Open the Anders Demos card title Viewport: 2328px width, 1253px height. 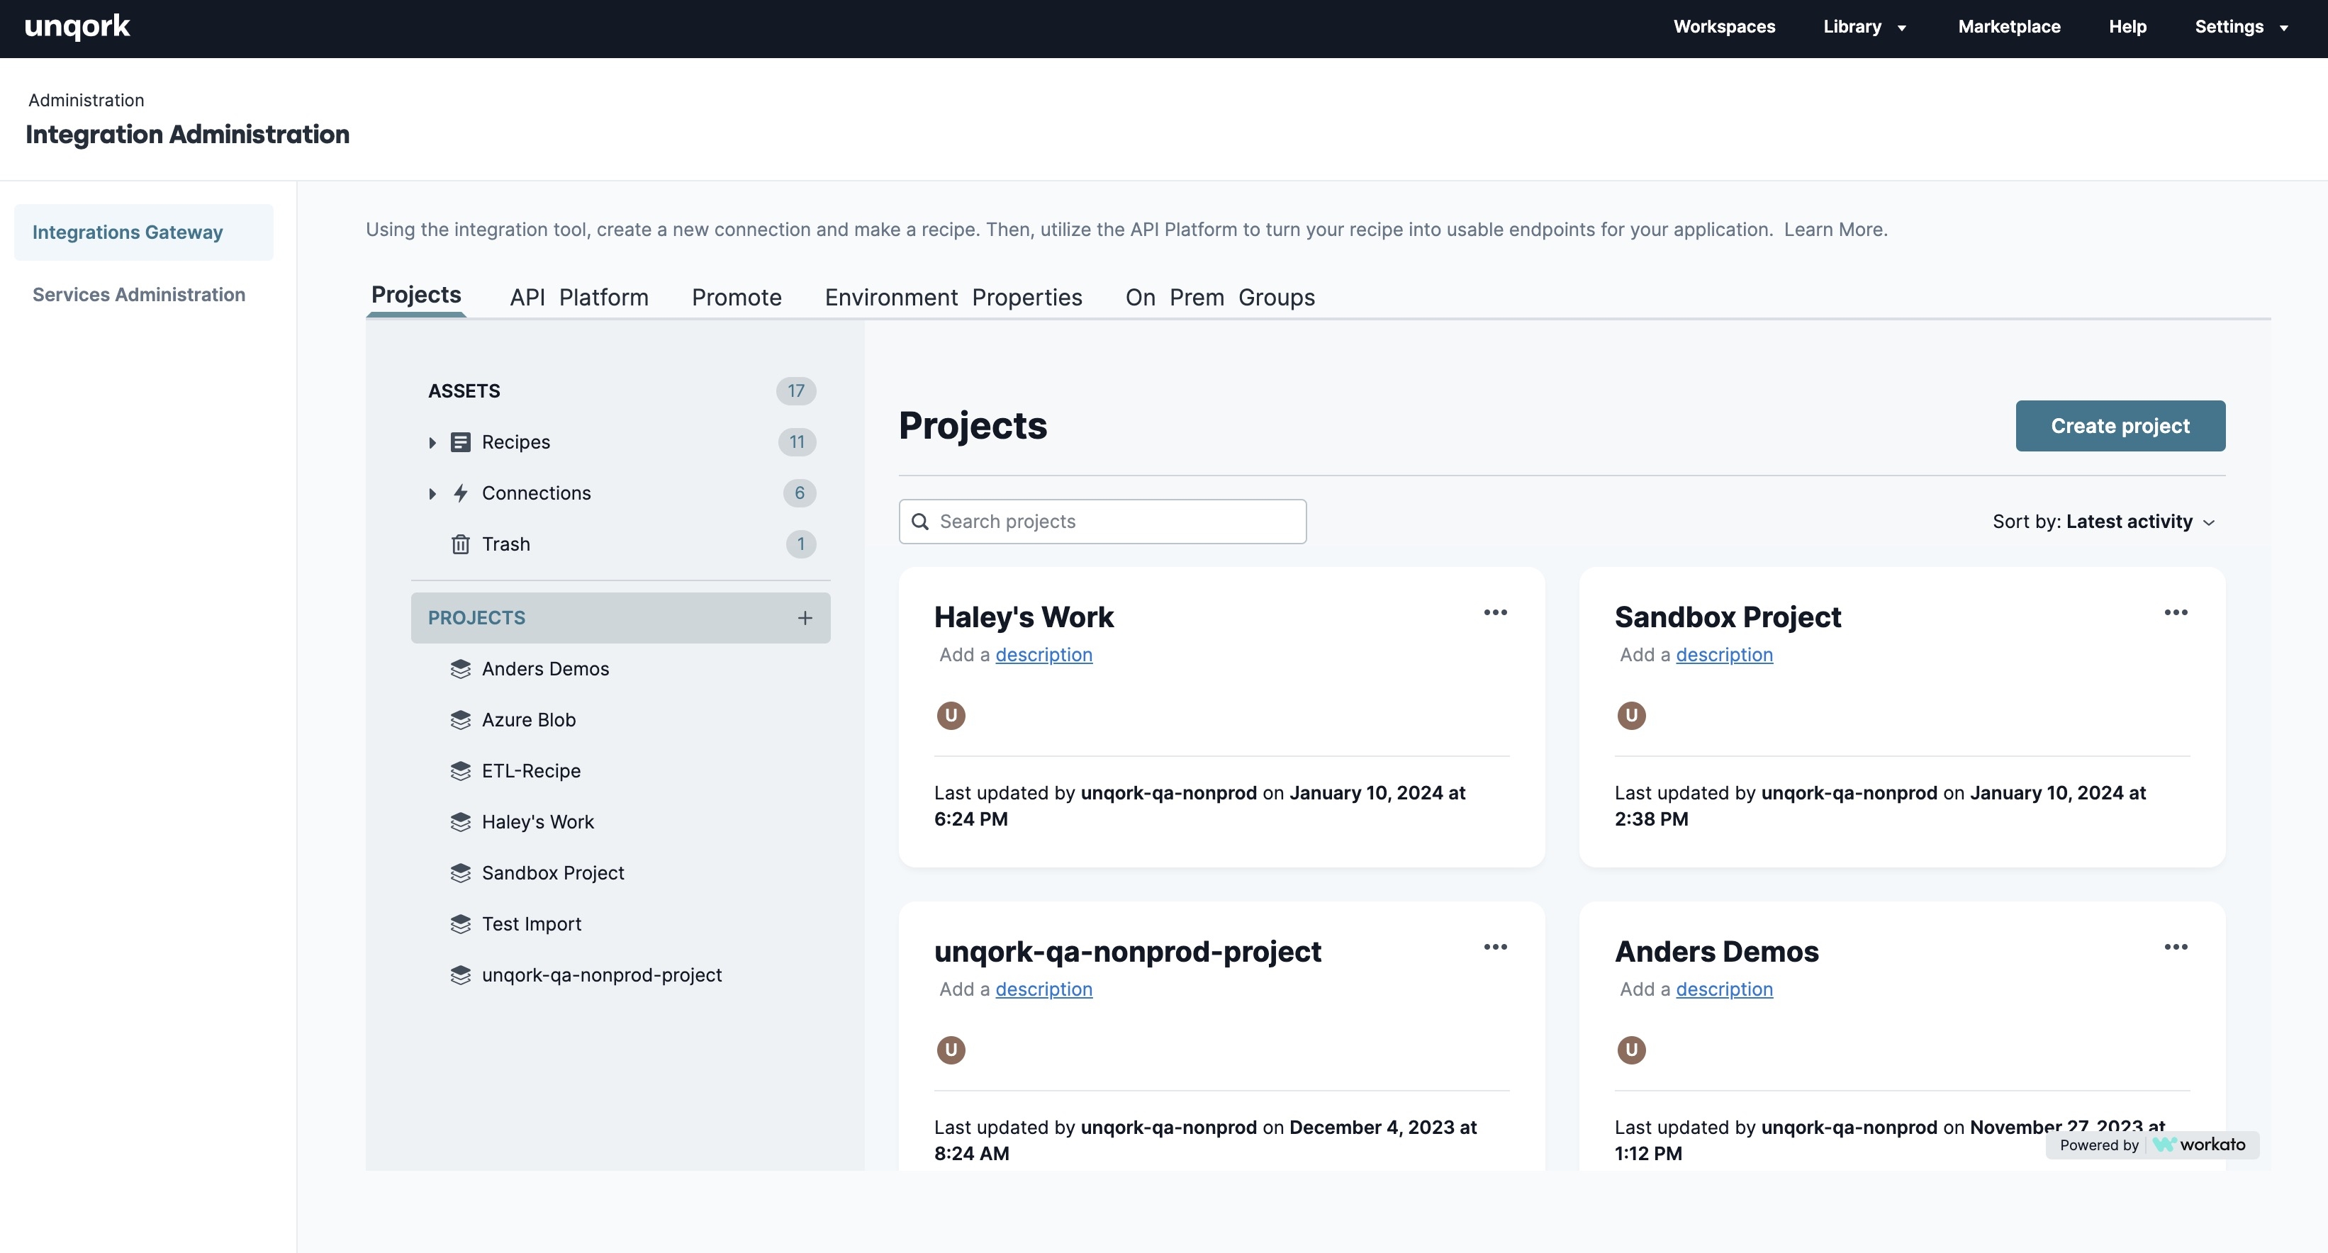pos(1716,951)
